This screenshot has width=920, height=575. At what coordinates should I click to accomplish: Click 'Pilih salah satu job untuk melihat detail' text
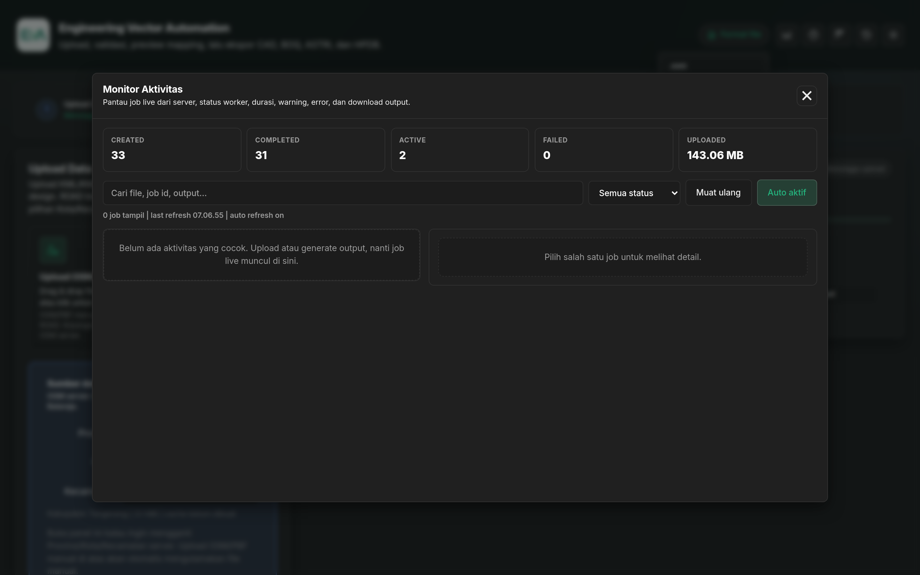point(623,257)
